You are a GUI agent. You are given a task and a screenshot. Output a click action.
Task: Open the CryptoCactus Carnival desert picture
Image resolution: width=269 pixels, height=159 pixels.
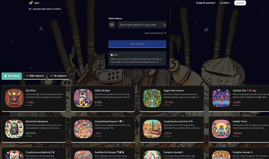point(152,129)
